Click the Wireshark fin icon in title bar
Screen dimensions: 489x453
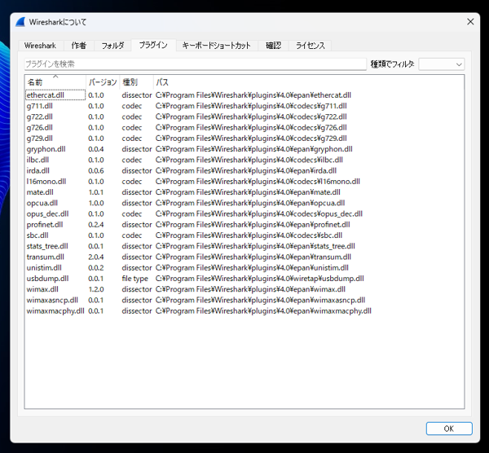point(20,22)
